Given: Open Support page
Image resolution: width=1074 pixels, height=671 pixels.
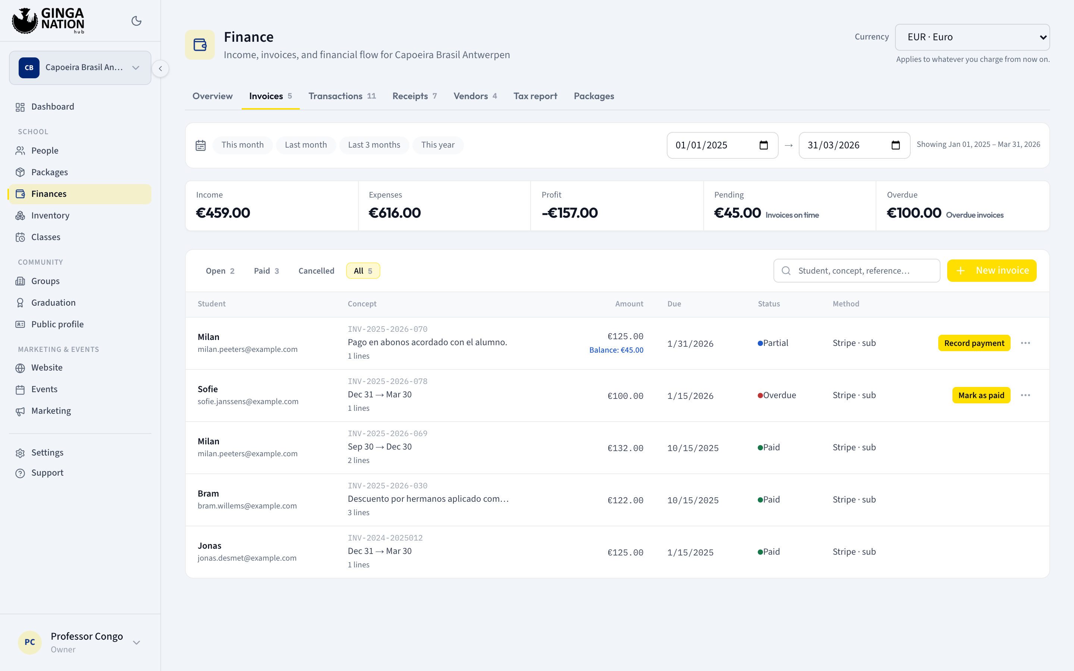Looking at the screenshot, I should pos(80,473).
